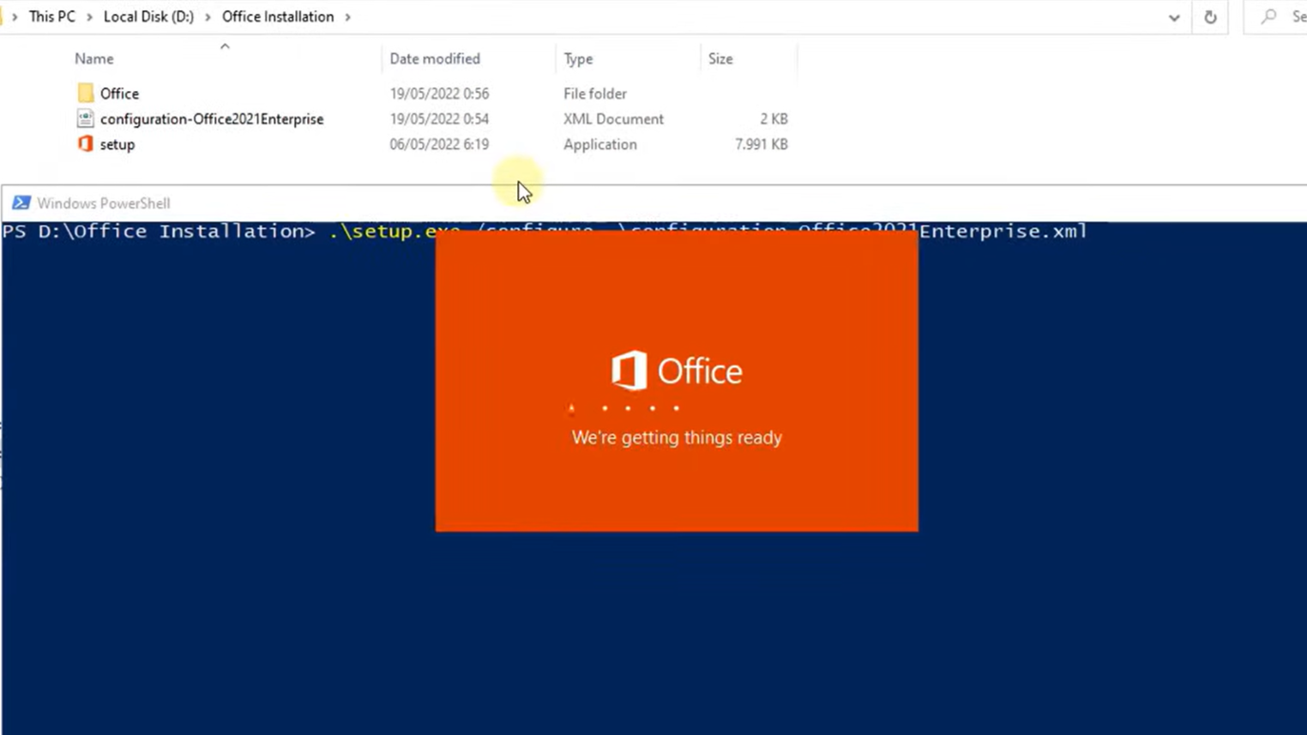Navigate to This PC breadcrumb
The width and height of the screenshot is (1307, 735).
point(52,16)
